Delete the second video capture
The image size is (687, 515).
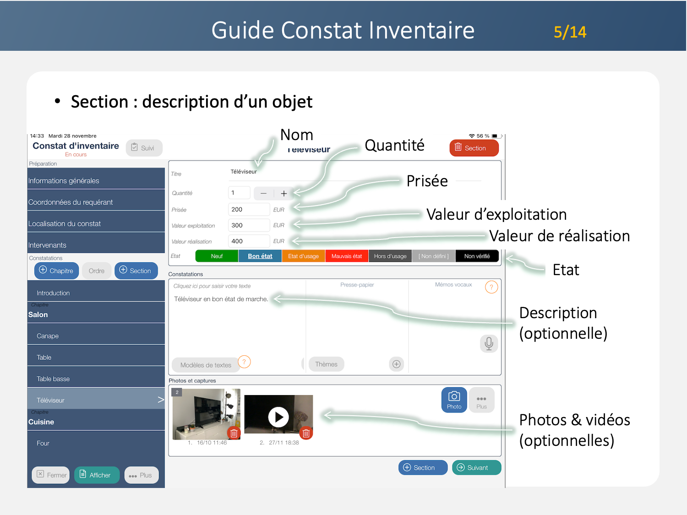tap(306, 433)
